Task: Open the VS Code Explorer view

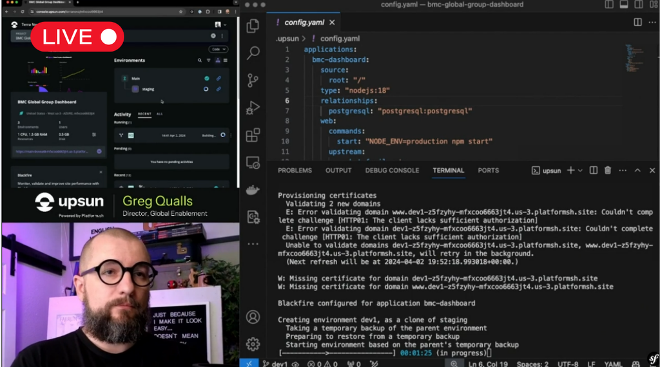Action: coord(253,26)
